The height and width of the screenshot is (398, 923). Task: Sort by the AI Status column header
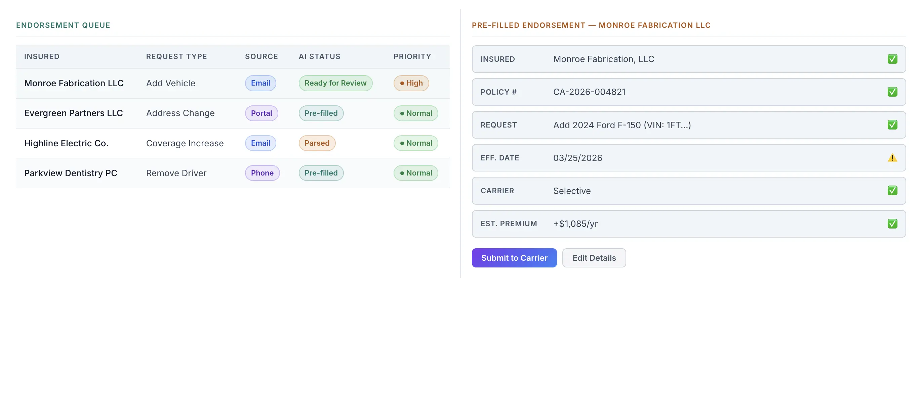[x=319, y=56]
